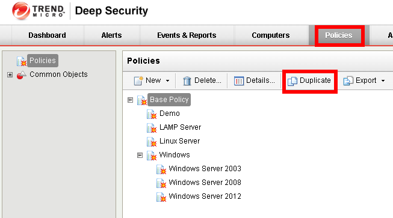The height and width of the screenshot is (218, 393).
Task: Collapse the Windows policy node
Action: (140, 156)
